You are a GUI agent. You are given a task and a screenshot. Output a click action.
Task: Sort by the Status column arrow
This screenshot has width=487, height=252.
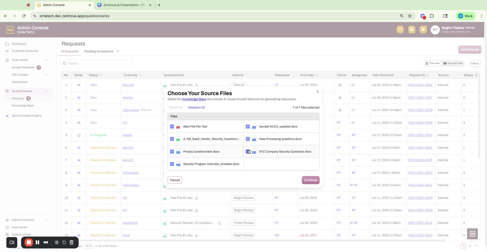(x=101, y=75)
